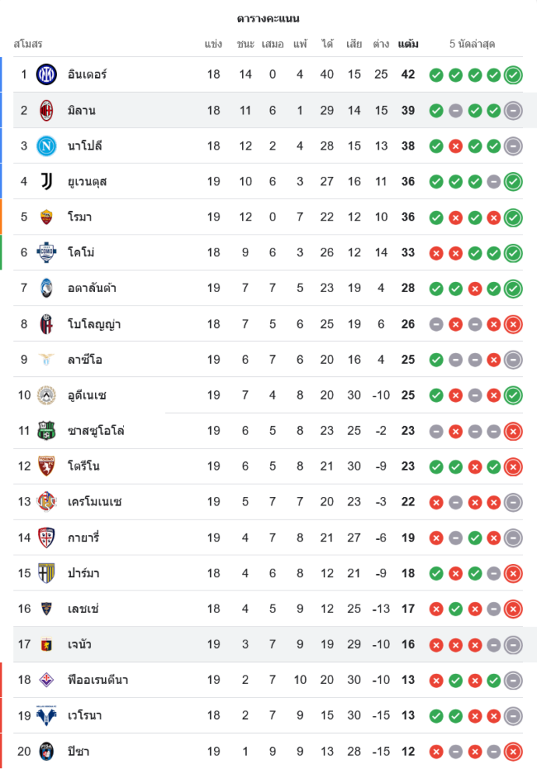Click the Genoa club crest
Screen dimensions: 537x779
tap(47, 644)
